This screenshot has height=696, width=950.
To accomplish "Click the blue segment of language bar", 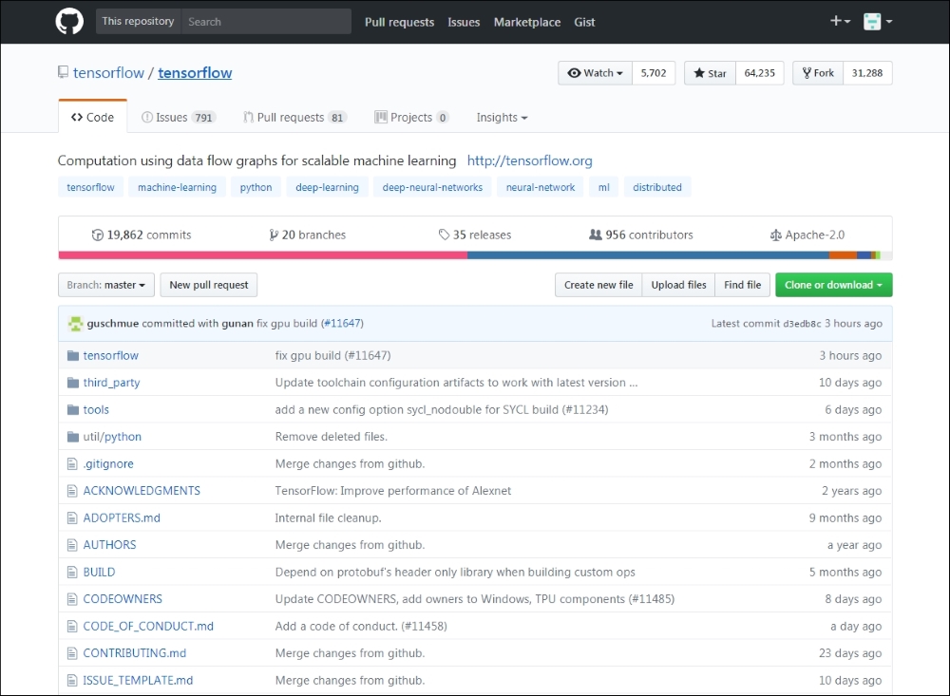I will pyautogui.click(x=648, y=255).
